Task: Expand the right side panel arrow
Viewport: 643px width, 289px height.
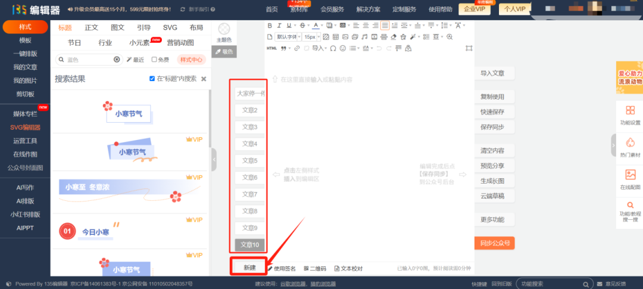Action: coord(613,145)
